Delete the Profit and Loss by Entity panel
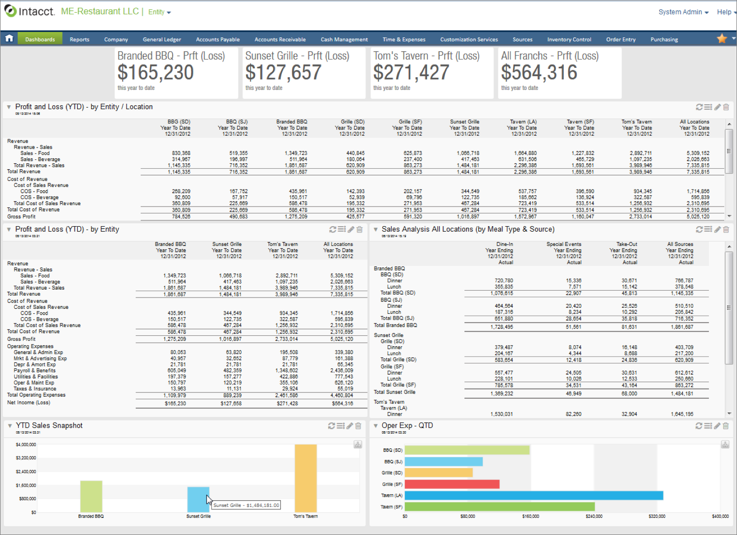Screen dimensions: 737x535 click(x=360, y=229)
